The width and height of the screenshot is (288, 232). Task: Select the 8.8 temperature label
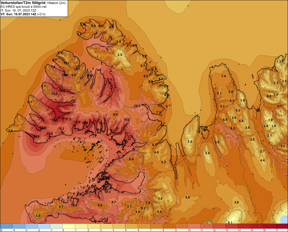point(111,27)
